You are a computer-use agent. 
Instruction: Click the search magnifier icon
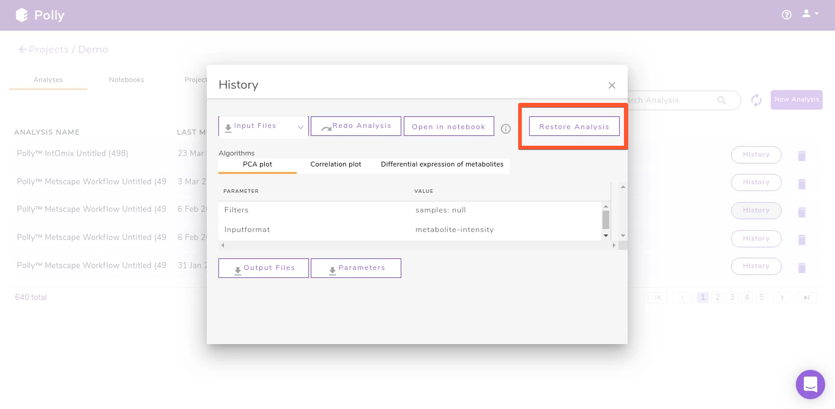(x=722, y=100)
